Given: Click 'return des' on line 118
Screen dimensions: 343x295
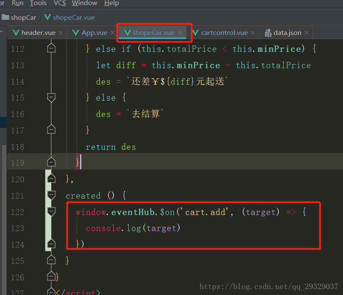Looking at the screenshot, I should 111,147.
